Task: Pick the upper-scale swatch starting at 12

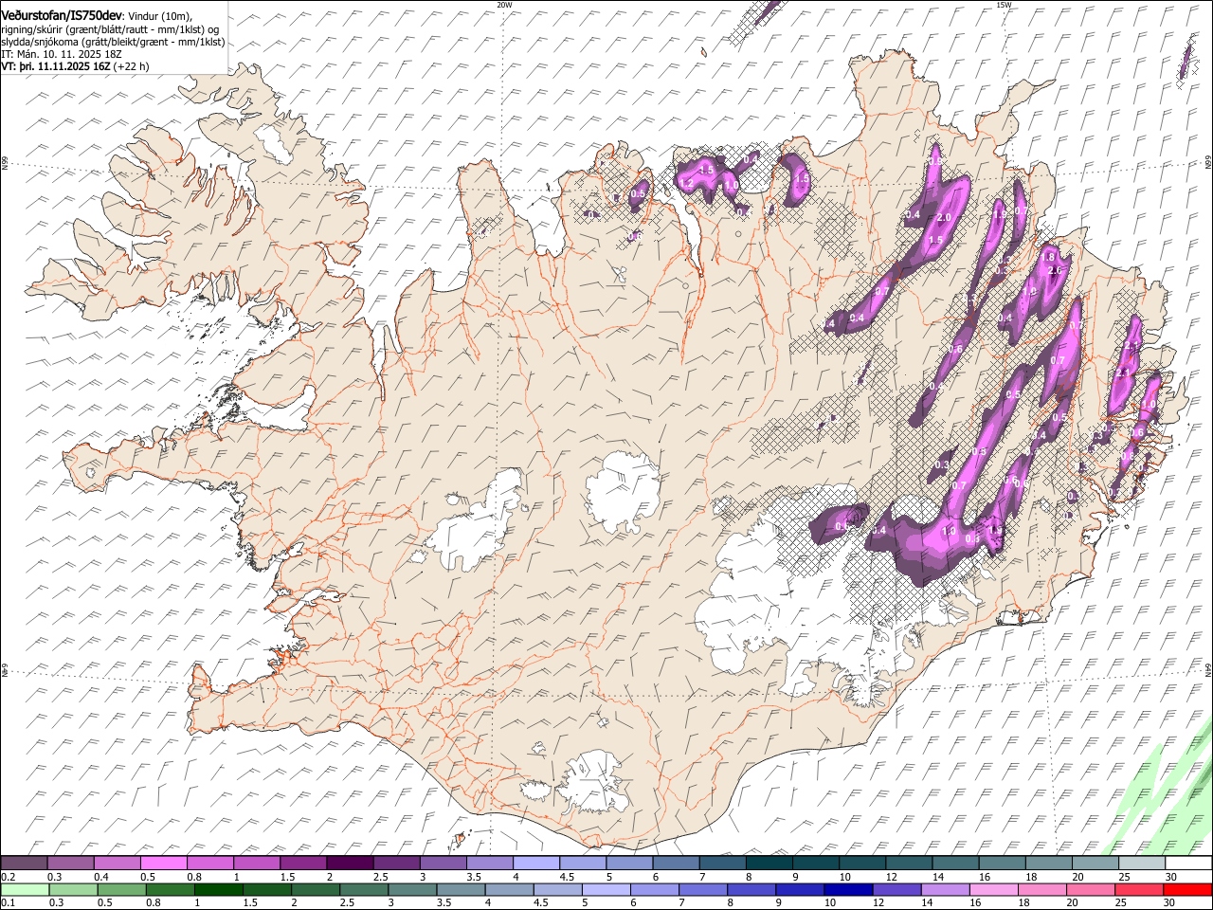Action: [909, 863]
